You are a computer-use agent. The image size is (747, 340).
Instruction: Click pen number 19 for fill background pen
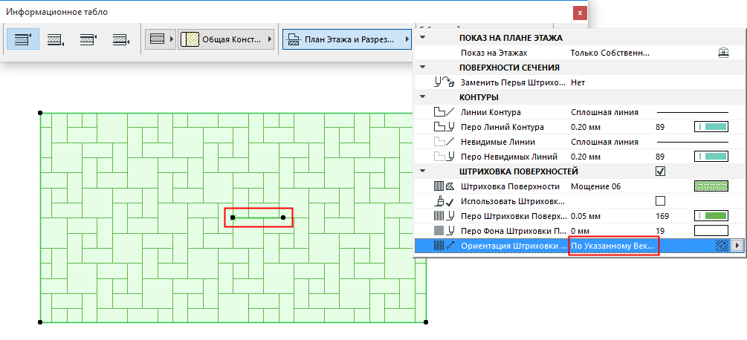pos(660,231)
